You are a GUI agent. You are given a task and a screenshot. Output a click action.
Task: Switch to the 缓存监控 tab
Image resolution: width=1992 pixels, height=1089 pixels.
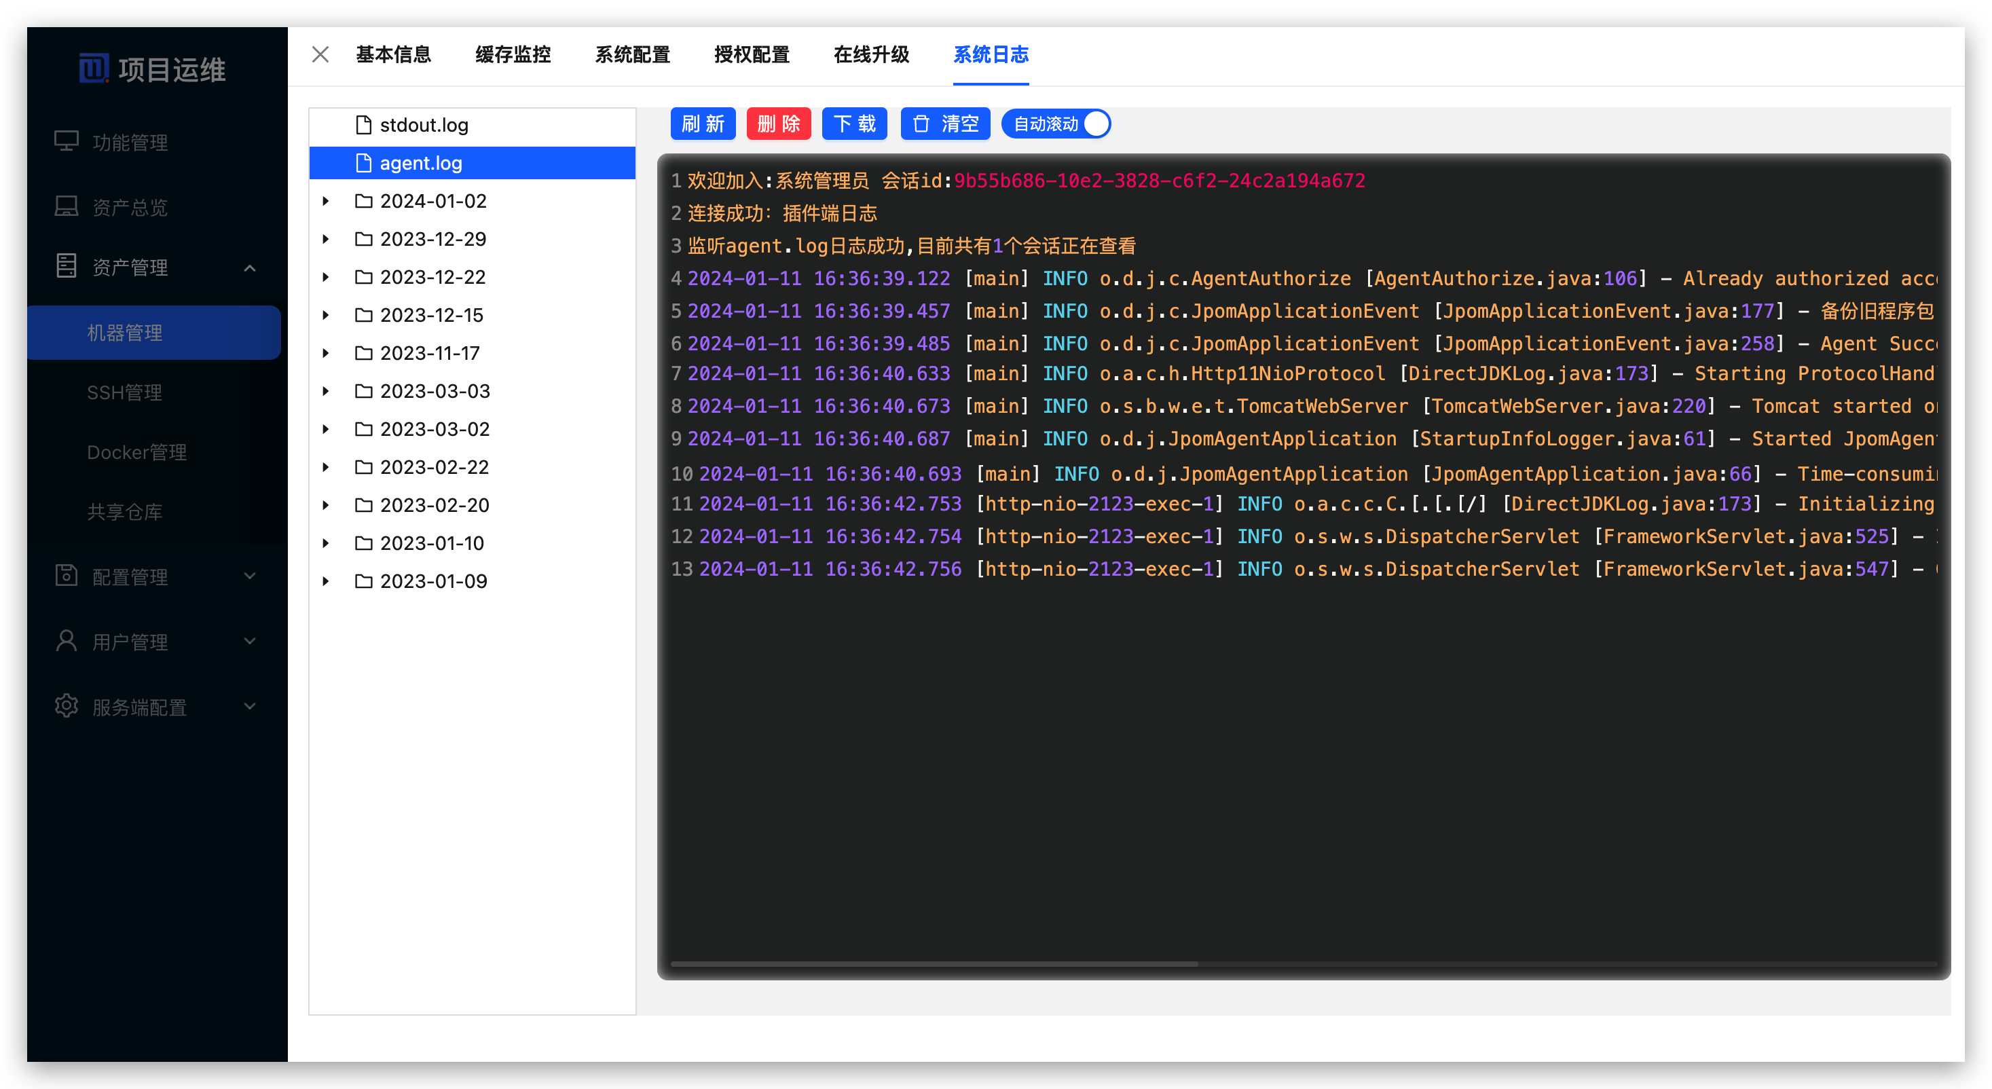click(513, 54)
